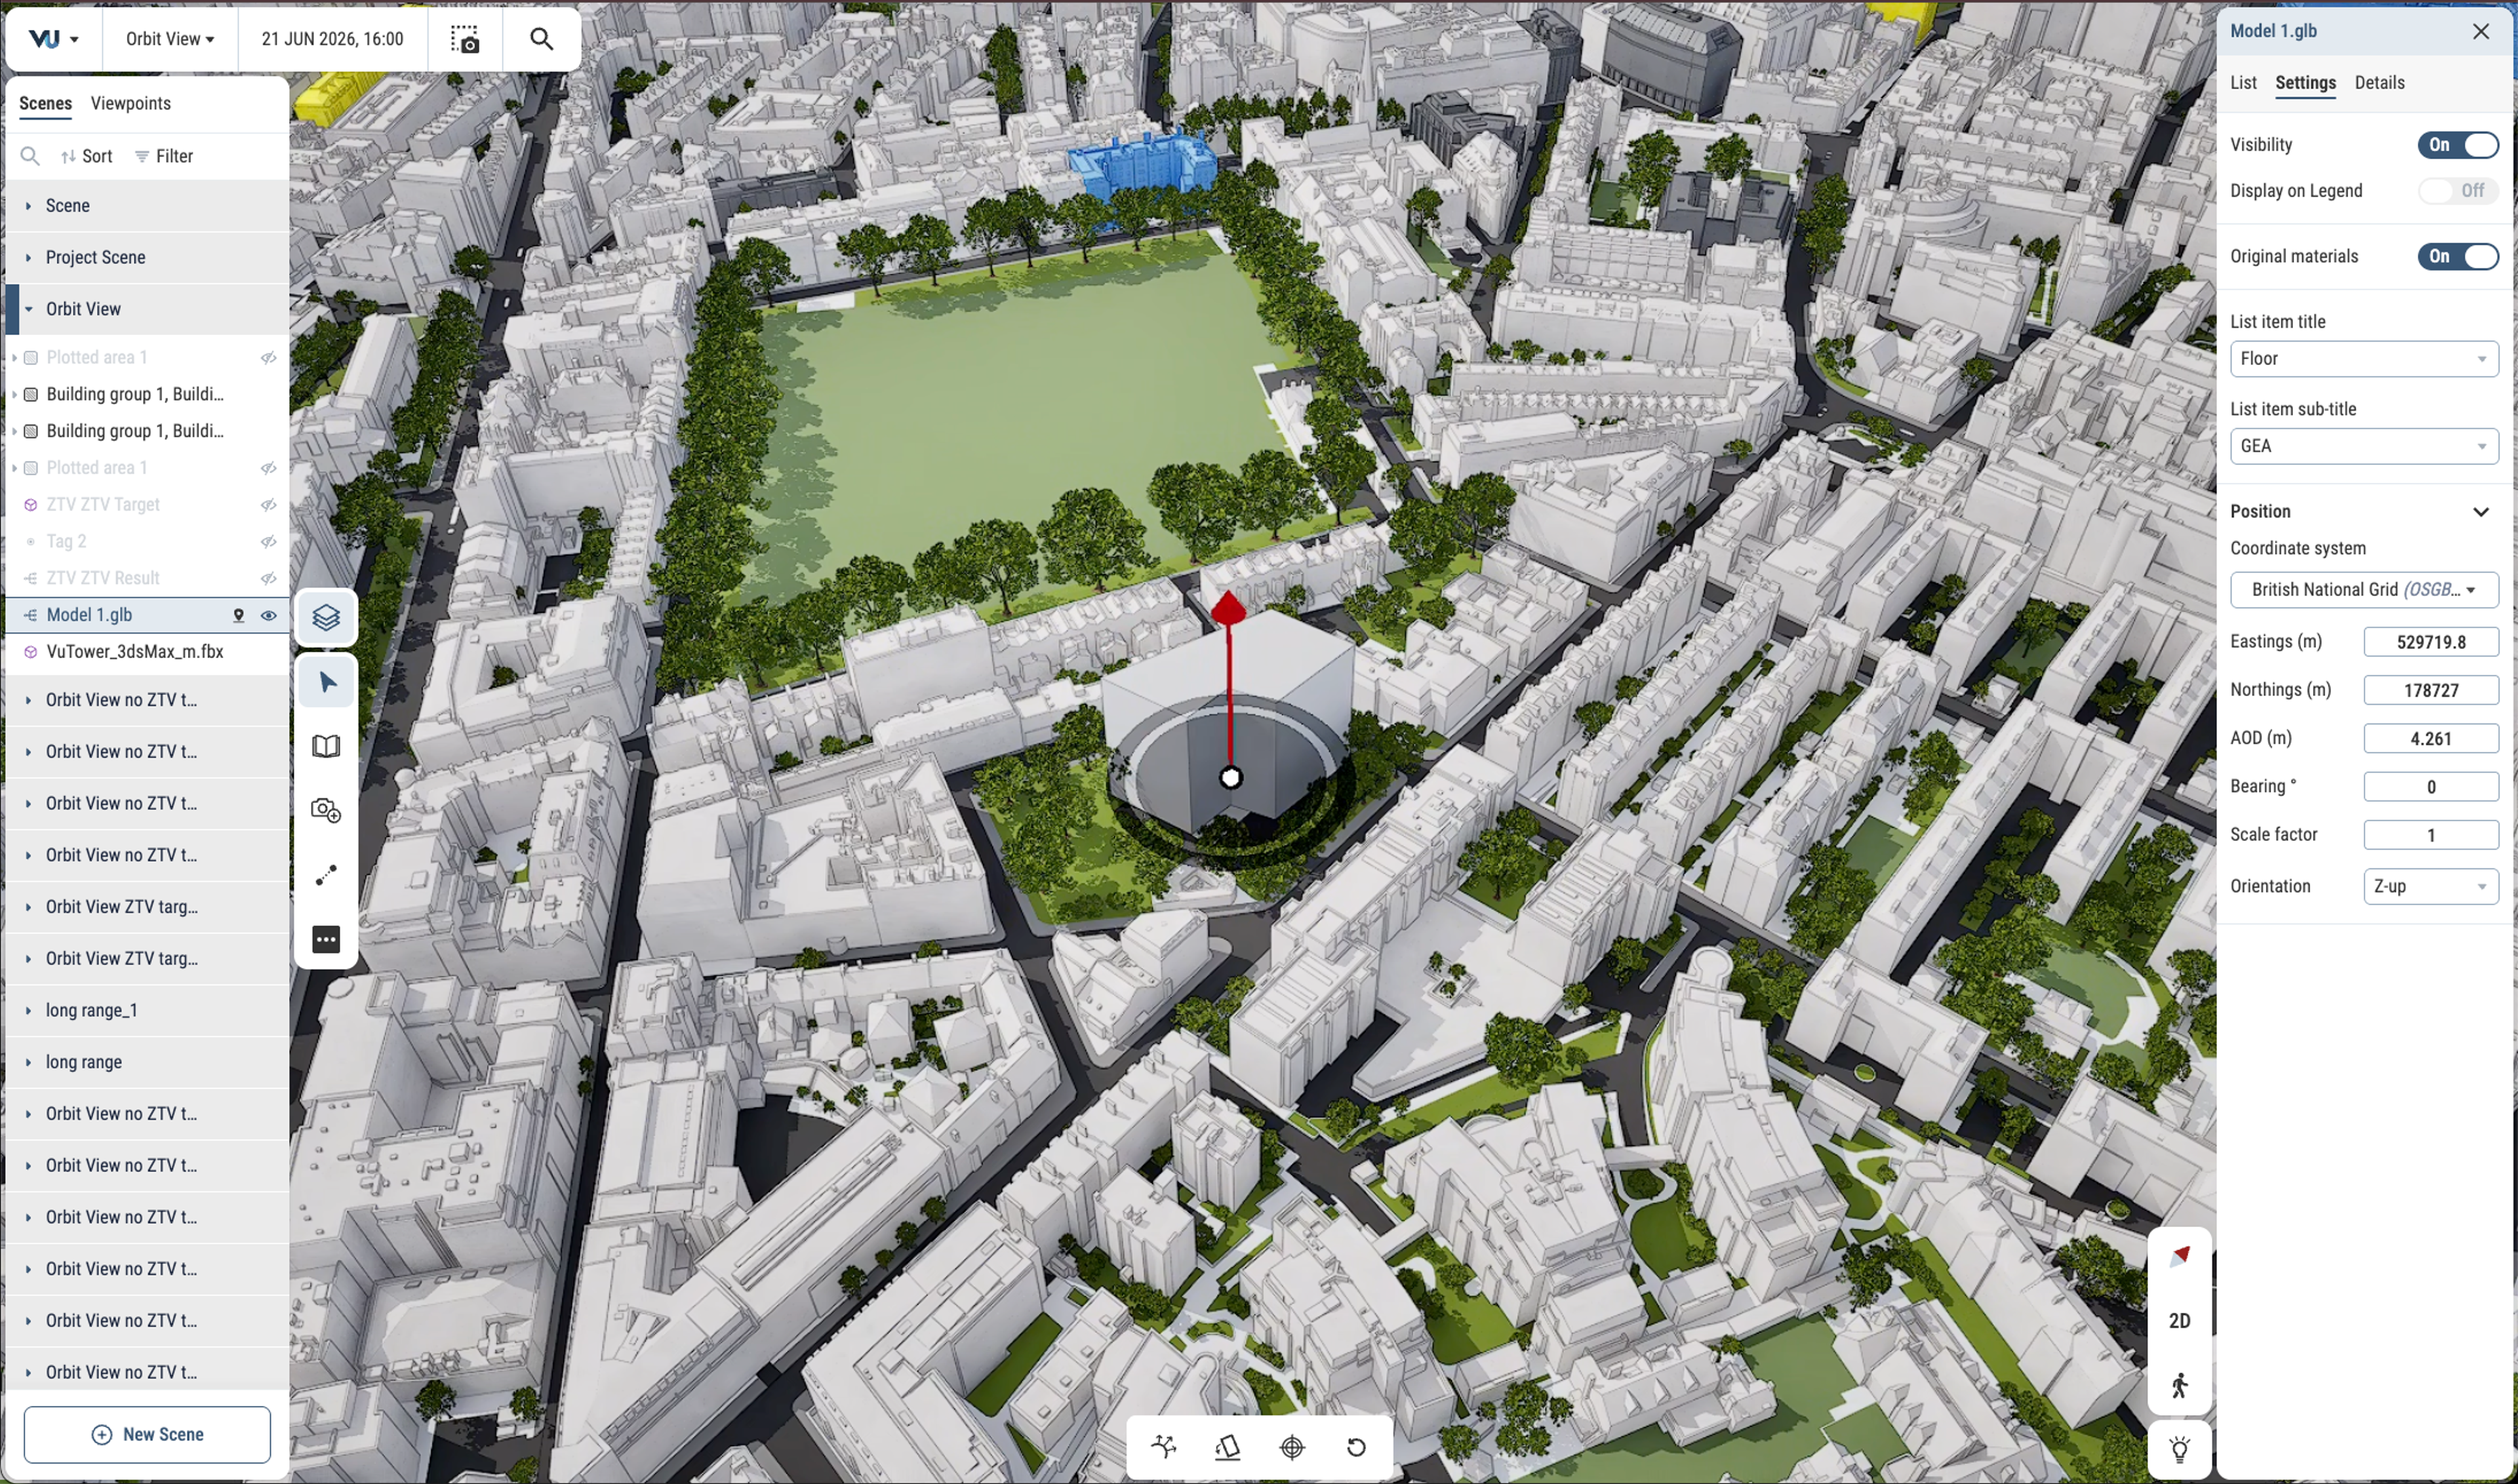Click the Sort button
This screenshot has width=2518, height=1484.
coord(86,156)
